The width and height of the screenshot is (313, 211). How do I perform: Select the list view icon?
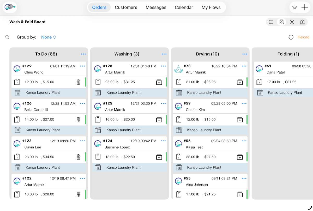click(271, 22)
